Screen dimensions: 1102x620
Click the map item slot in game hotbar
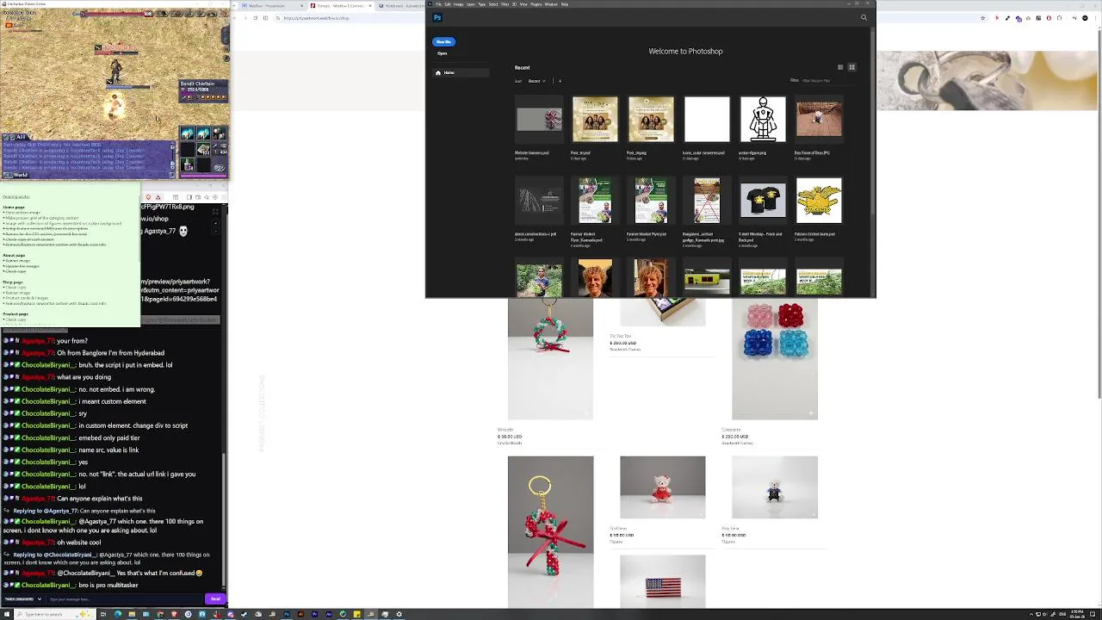204,149
